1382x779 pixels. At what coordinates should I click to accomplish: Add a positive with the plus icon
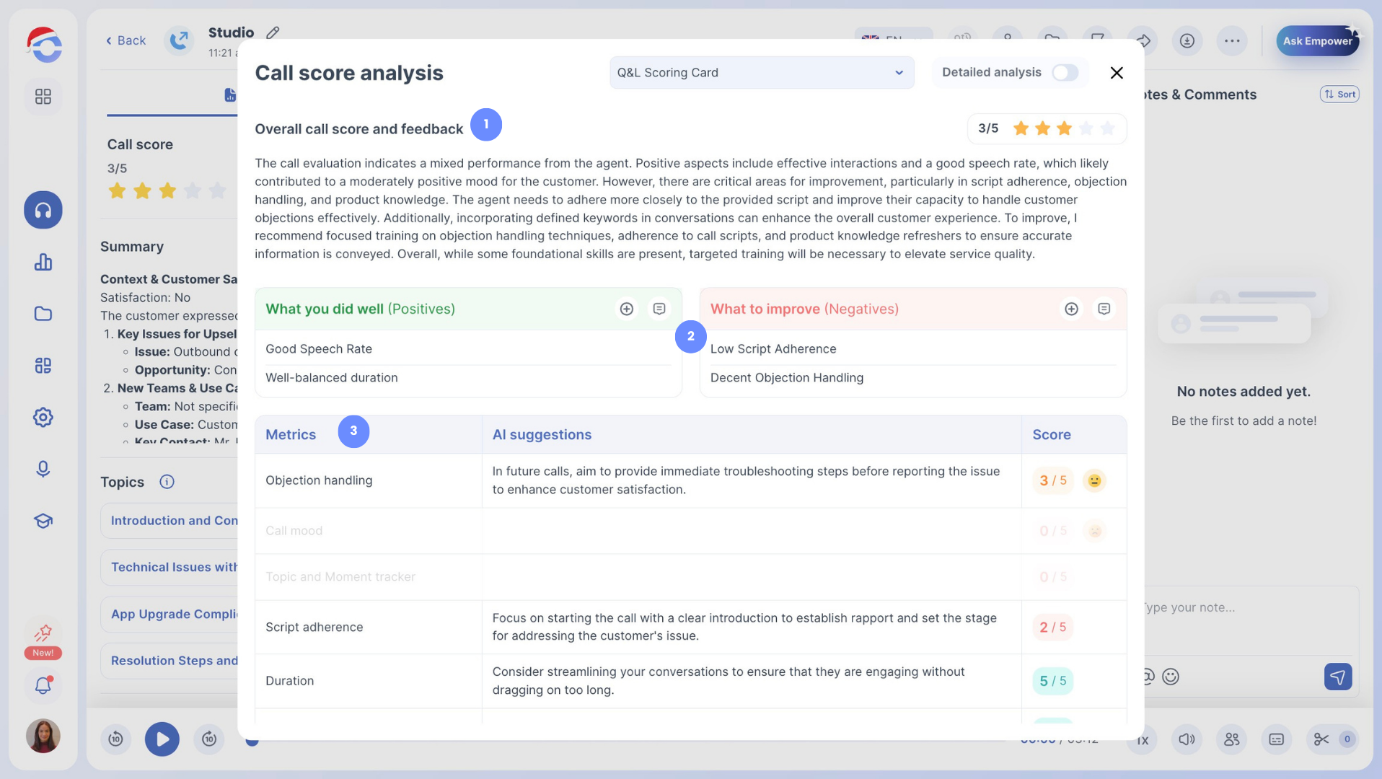coord(626,309)
